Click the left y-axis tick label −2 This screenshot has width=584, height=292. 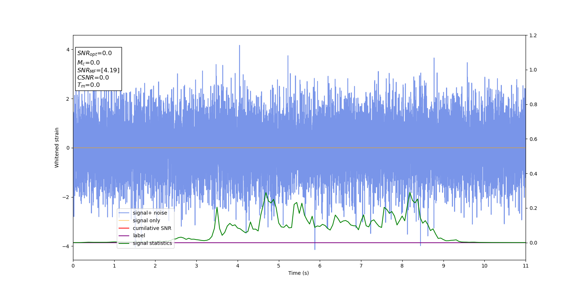(x=66, y=197)
